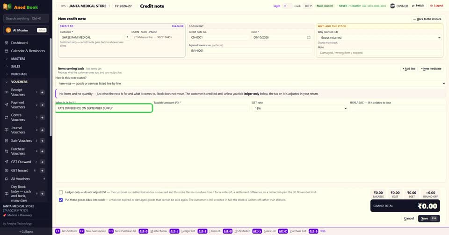Screen dimensions: 449x235
Task: Expand the MASTERS section
Action: click(x=18, y=59)
